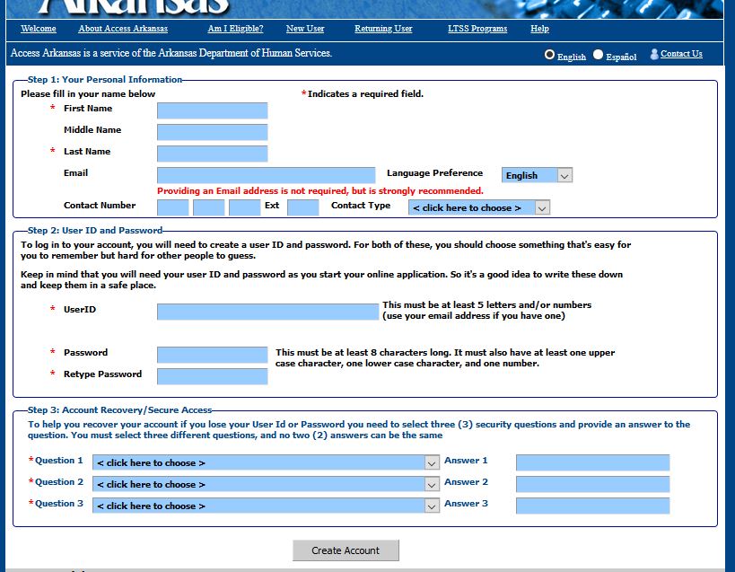Image resolution: width=735 pixels, height=572 pixels.
Task: Click the Ext extension field
Action: [x=302, y=207]
